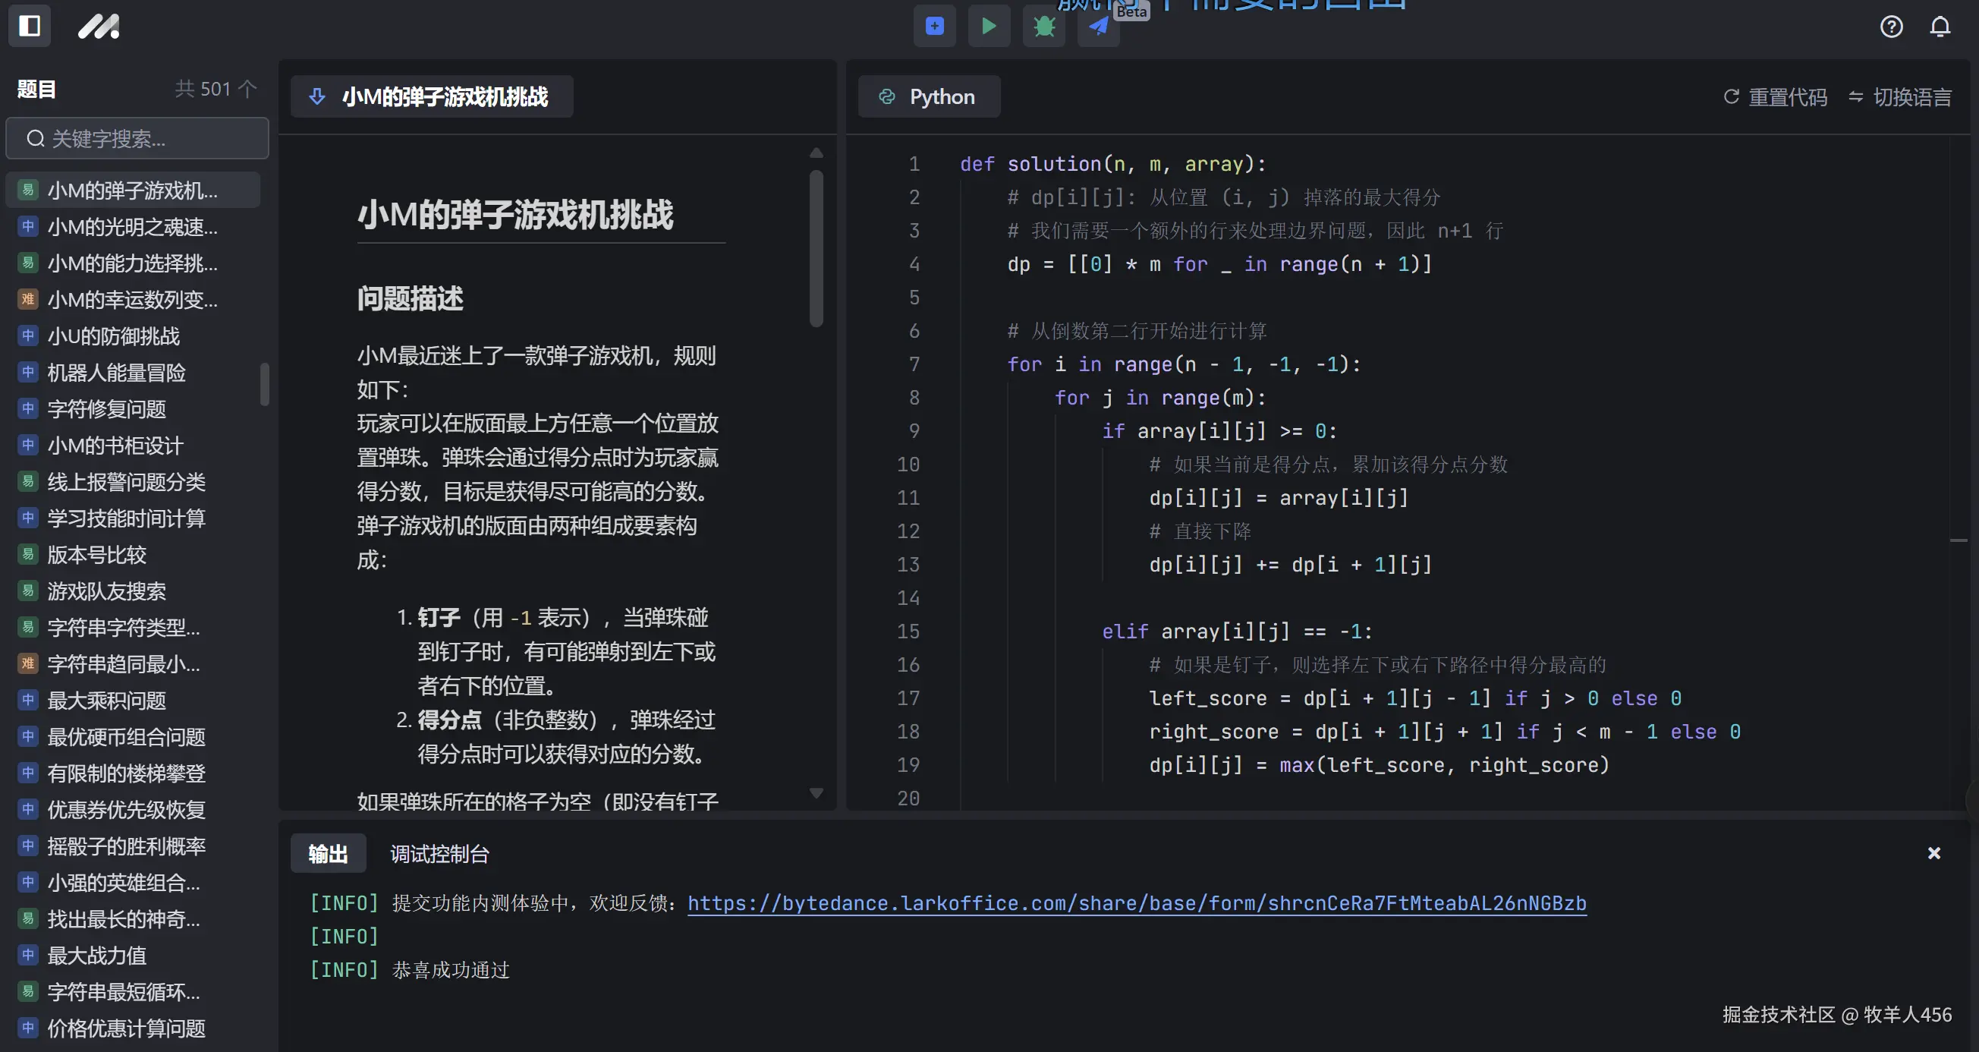
Task: Select the problem 小U的防御挑战
Action: coord(113,335)
